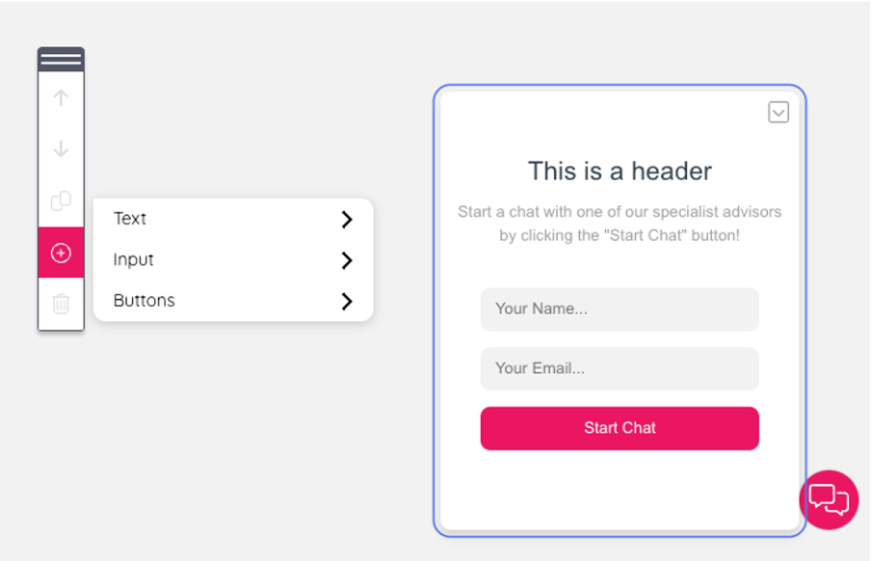The width and height of the screenshot is (871, 561).
Task: Click the trash delete icon
Action: pos(61,305)
